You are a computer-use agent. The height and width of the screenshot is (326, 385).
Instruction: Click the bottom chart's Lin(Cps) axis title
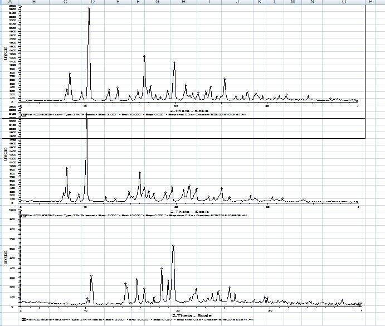pyautogui.click(x=6, y=258)
